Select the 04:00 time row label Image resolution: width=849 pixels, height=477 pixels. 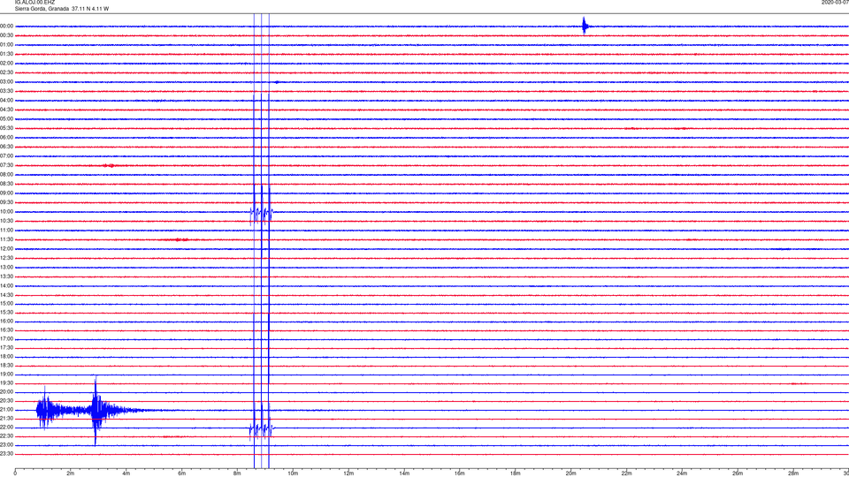point(7,101)
